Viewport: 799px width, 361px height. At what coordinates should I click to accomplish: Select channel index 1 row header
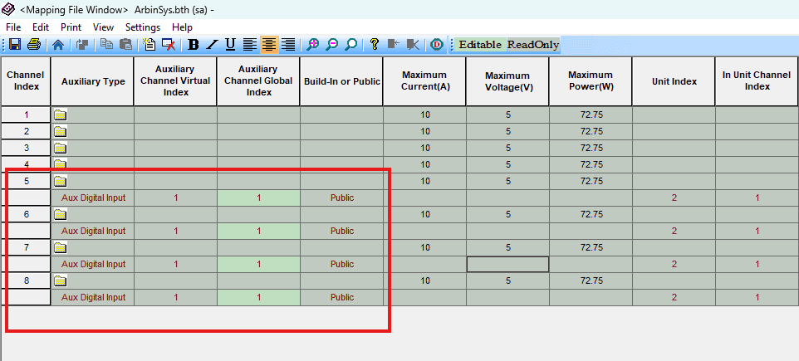pos(26,115)
